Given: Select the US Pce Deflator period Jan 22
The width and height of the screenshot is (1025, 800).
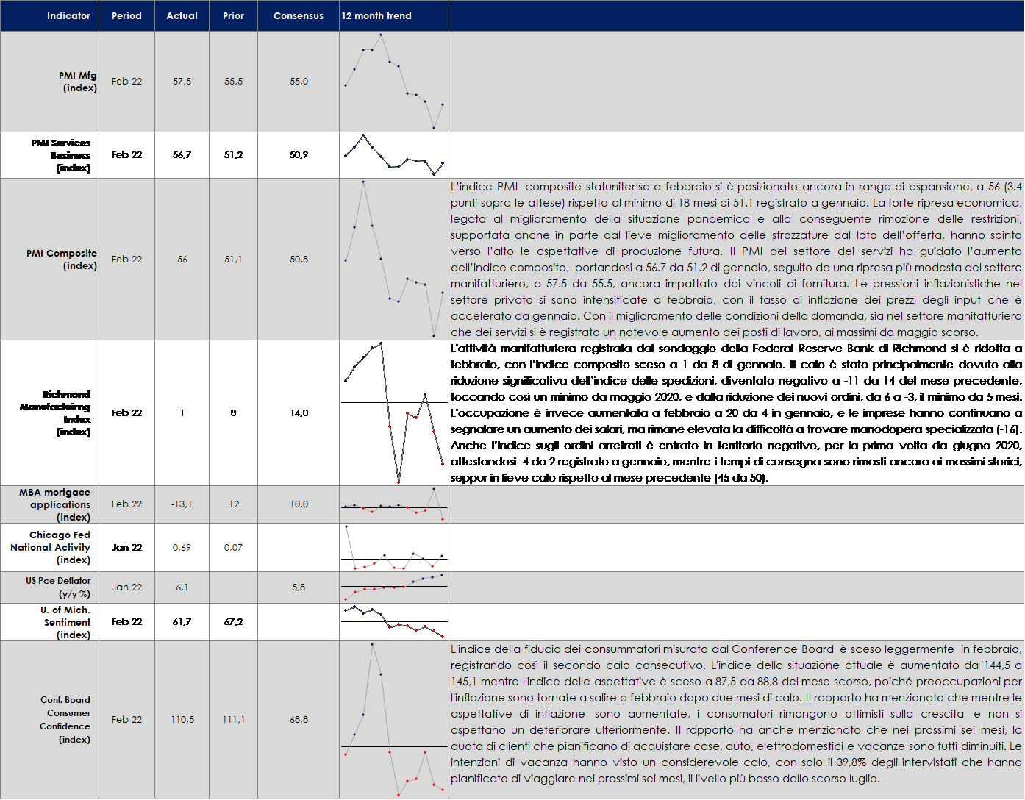Looking at the screenshot, I should coord(126,587).
